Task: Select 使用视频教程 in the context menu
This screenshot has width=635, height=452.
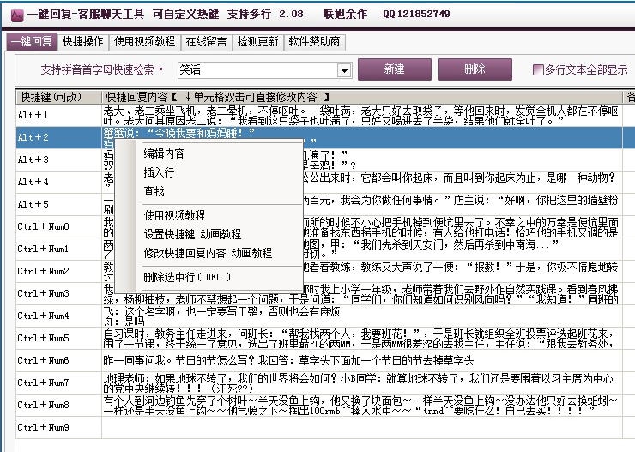Action: click(x=174, y=215)
